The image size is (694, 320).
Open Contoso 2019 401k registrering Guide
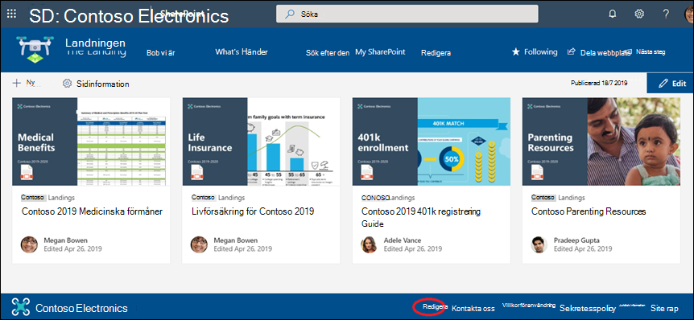[421, 217]
